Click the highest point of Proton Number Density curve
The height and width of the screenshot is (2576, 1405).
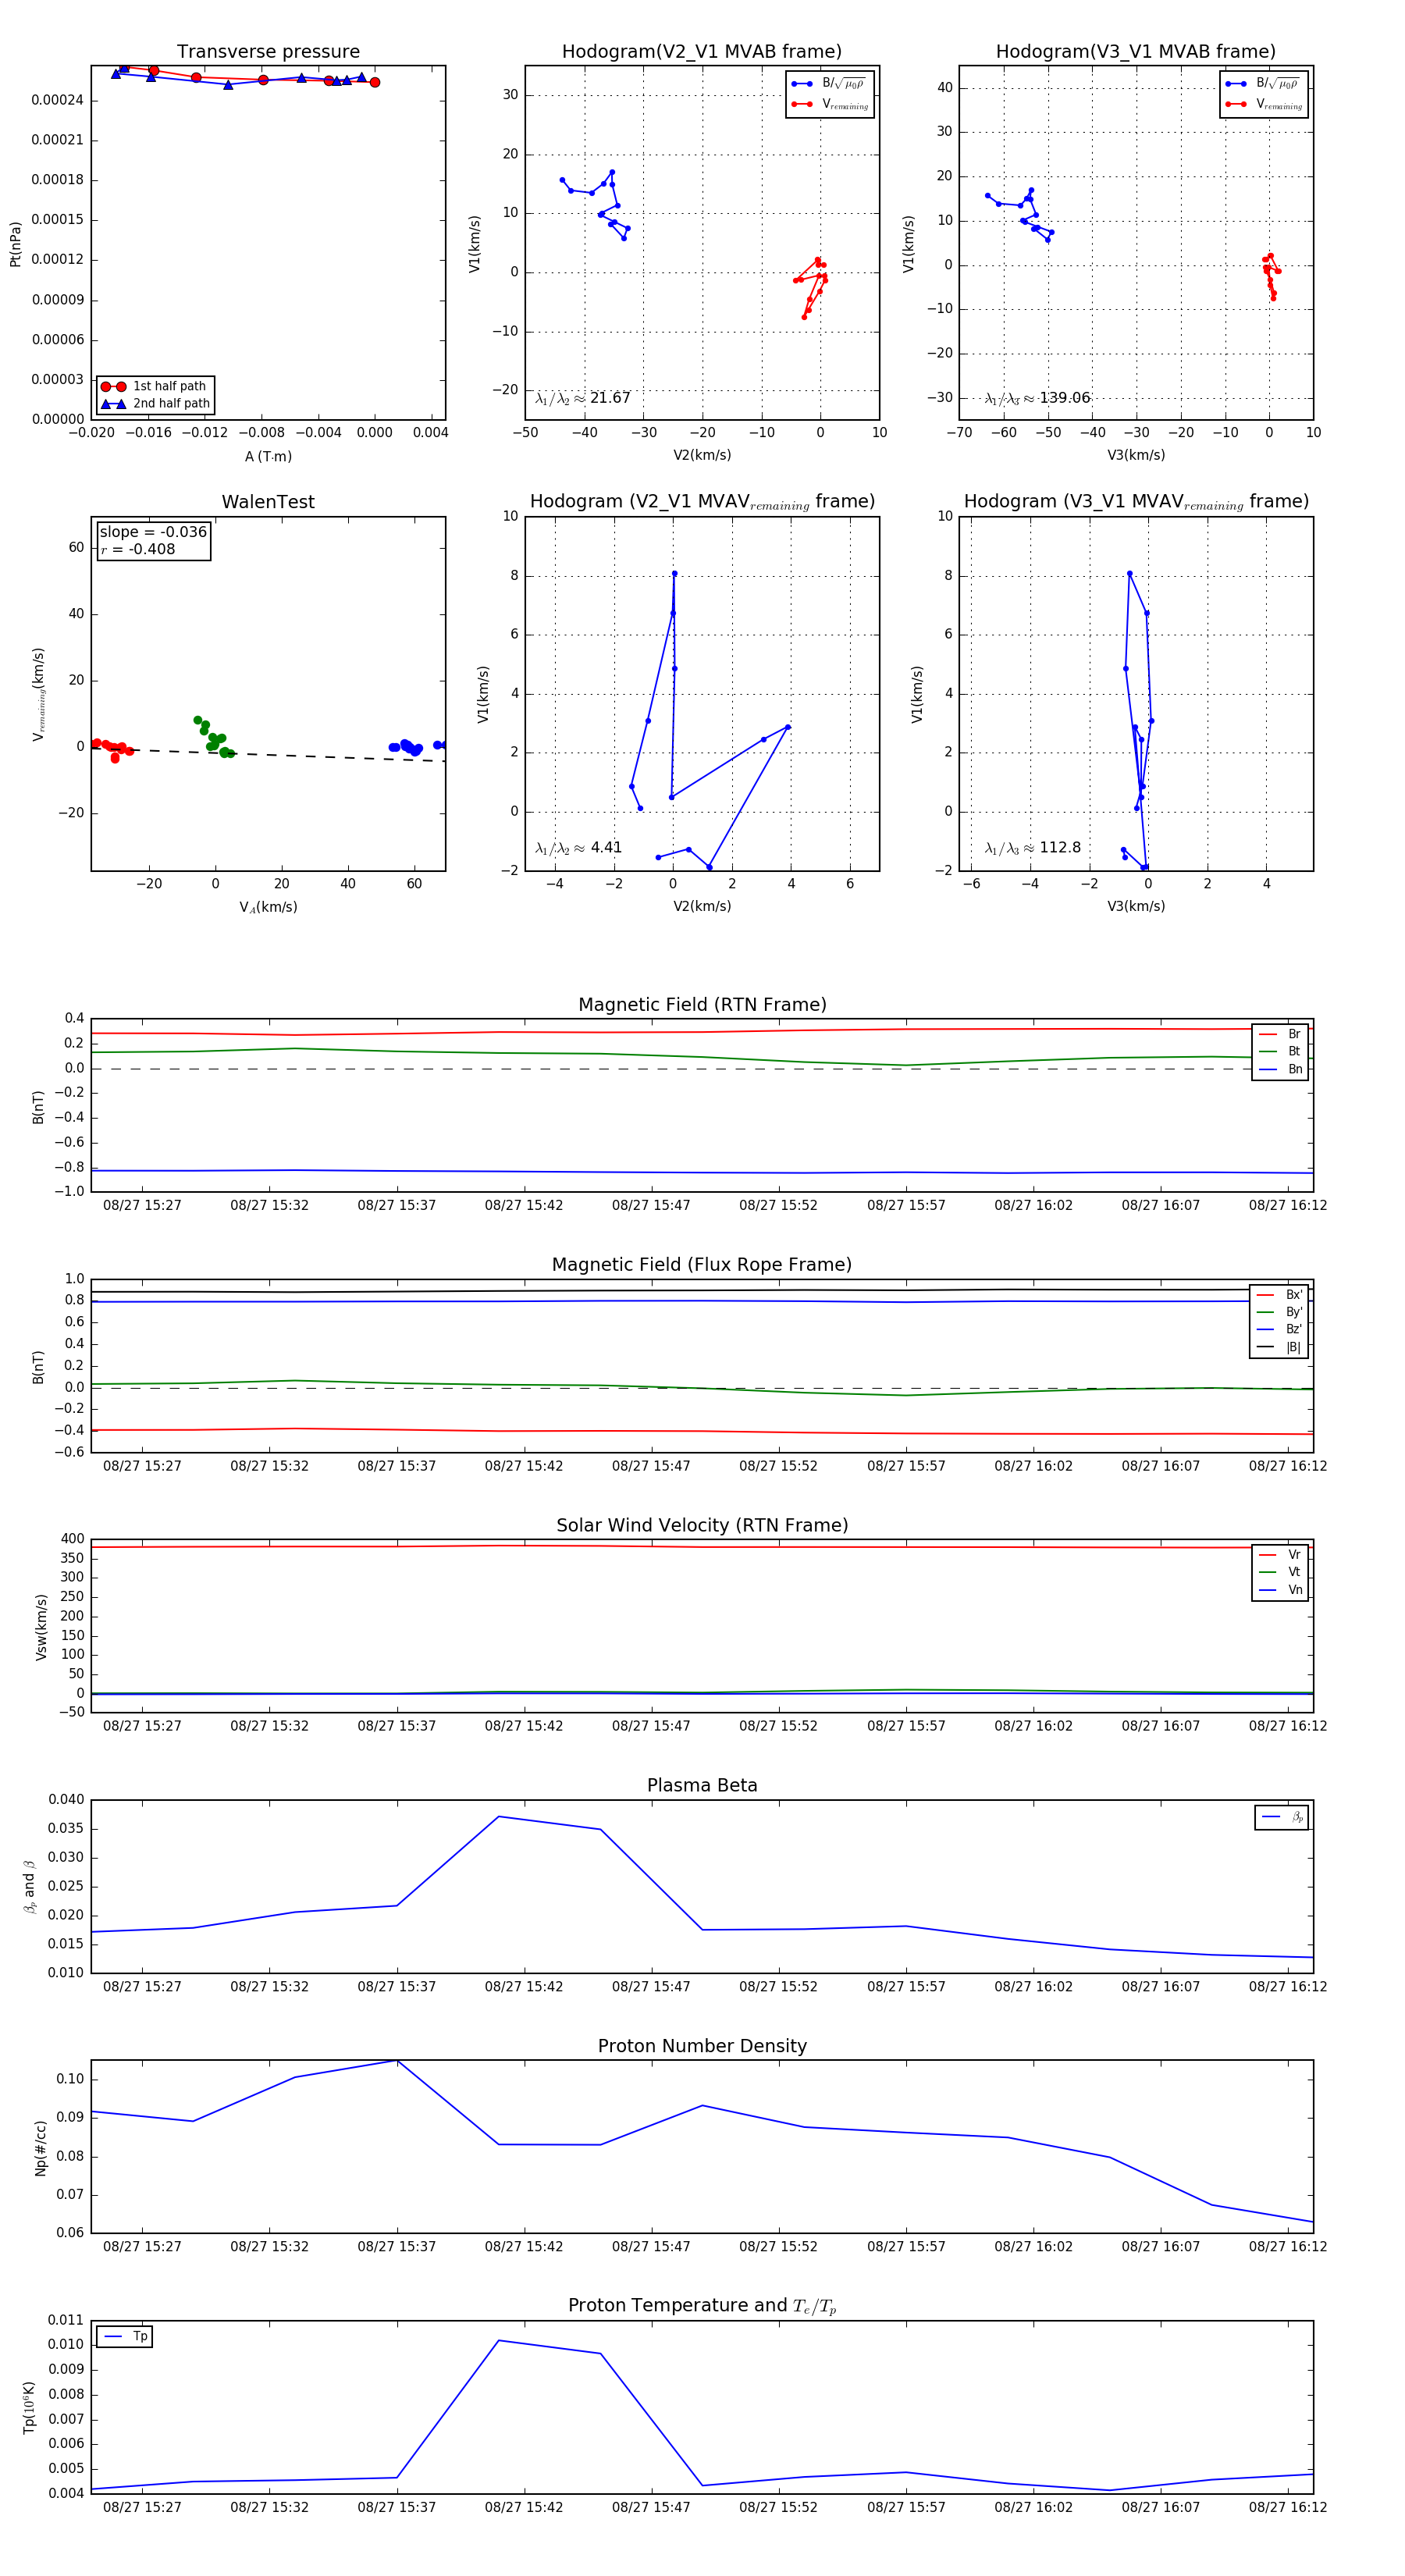point(397,2061)
